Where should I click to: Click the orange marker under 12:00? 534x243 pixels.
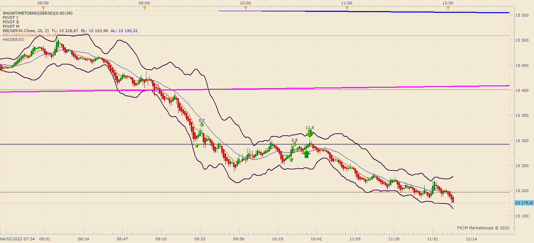(448, 8)
